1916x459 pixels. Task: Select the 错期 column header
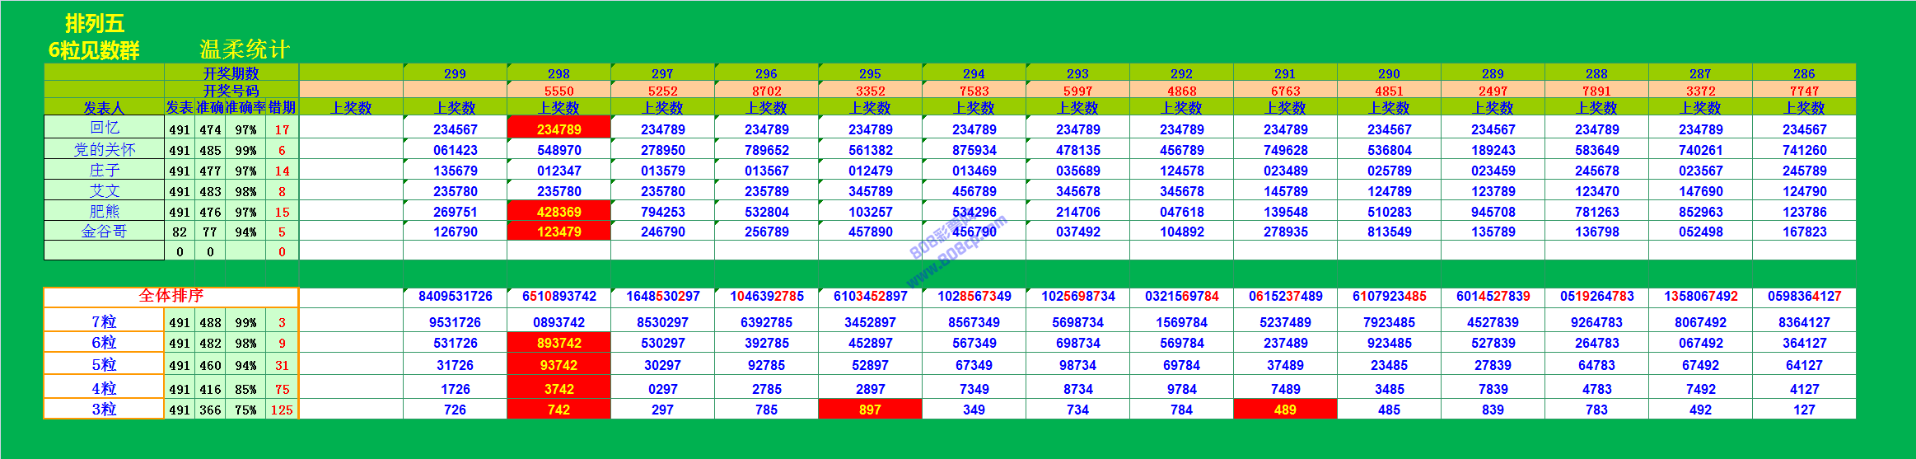click(282, 107)
